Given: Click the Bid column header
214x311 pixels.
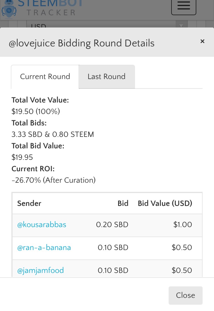Looking at the screenshot, I should click(123, 203).
